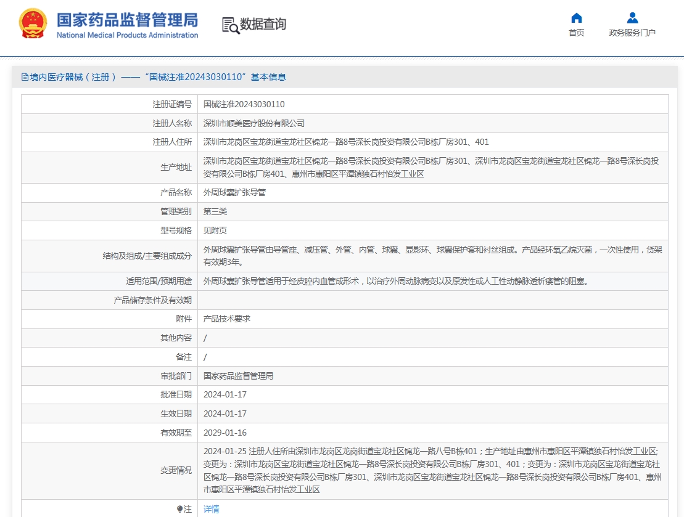
Task: Click the 审批部门 row label
Action: tap(176, 376)
